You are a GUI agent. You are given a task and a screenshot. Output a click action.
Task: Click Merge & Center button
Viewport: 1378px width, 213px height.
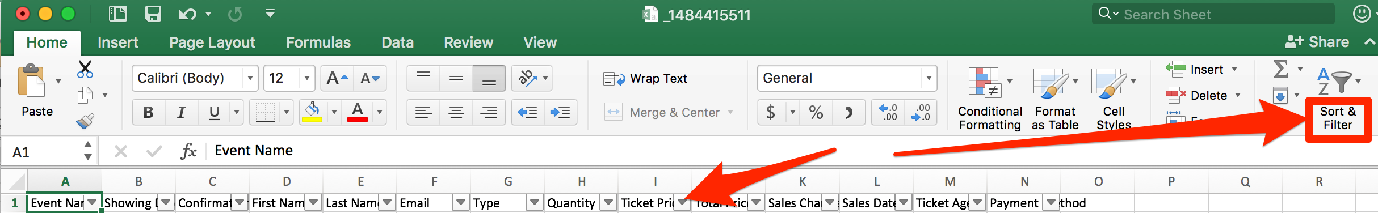(x=662, y=112)
